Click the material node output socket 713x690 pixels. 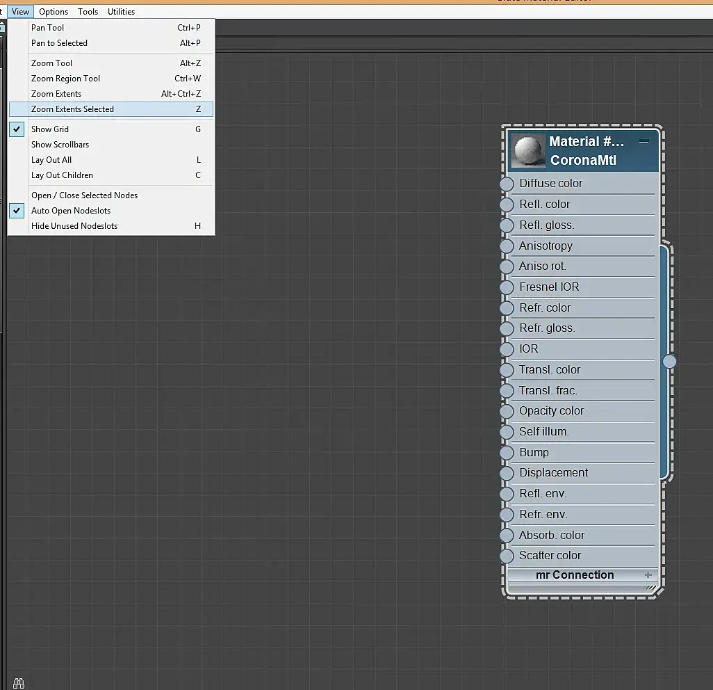coord(669,362)
